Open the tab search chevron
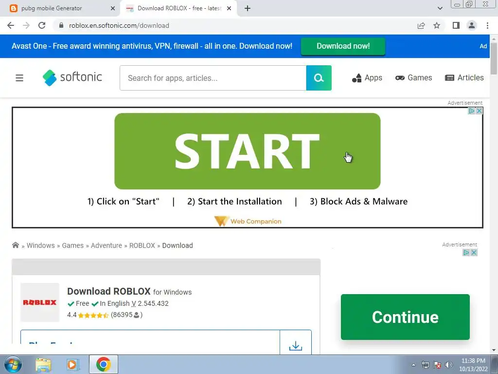The image size is (498, 374). click(x=440, y=8)
